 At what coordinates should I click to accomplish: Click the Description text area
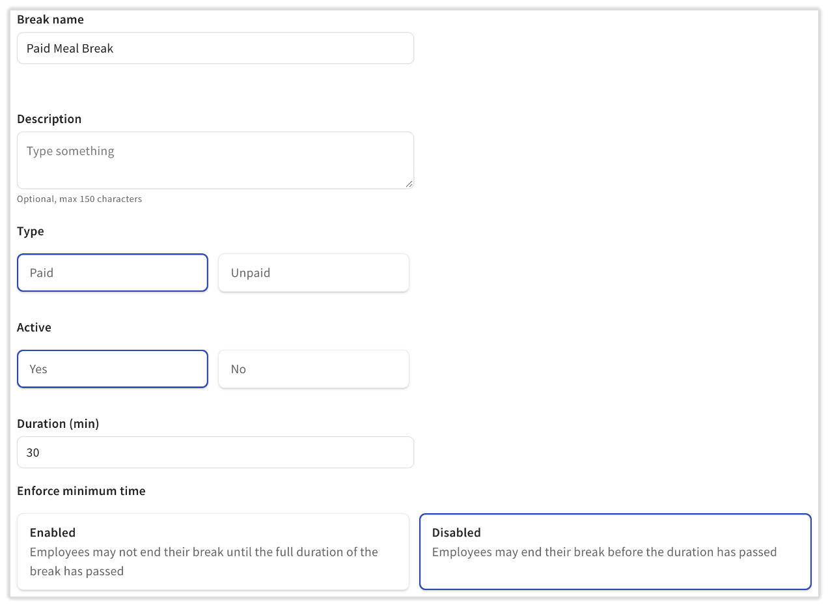(x=215, y=160)
